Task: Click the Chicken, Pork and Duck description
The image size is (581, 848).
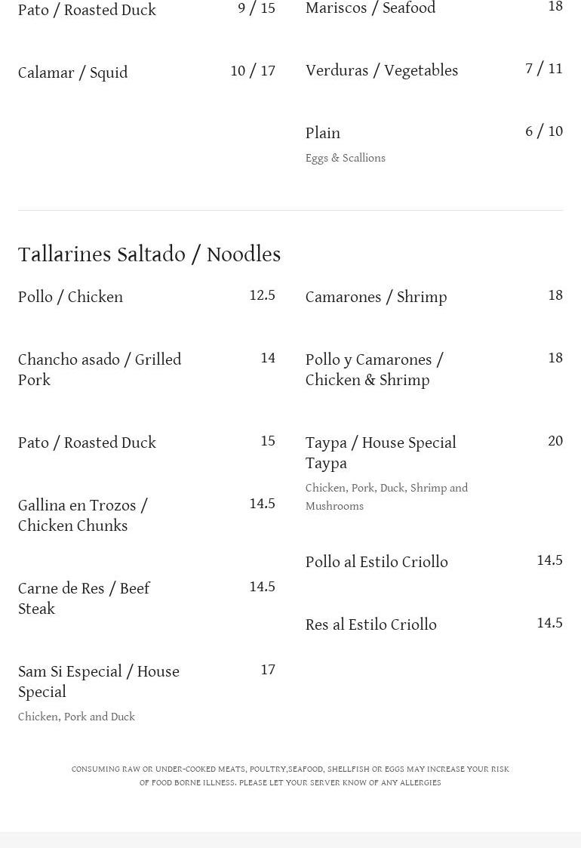Action: coord(76,717)
